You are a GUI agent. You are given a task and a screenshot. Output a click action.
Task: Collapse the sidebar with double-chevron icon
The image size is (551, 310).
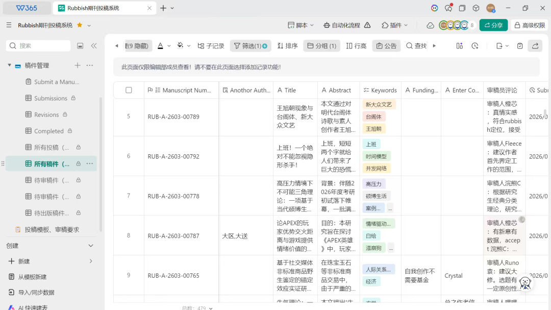click(94, 46)
